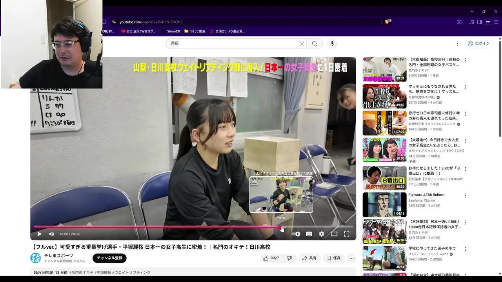Open 大暴走 今日好き video thumbnail
This screenshot has height=282, width=502.
point(384,150)
